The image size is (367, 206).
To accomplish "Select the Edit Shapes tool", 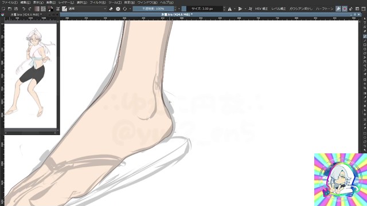I will click(365, 27).
